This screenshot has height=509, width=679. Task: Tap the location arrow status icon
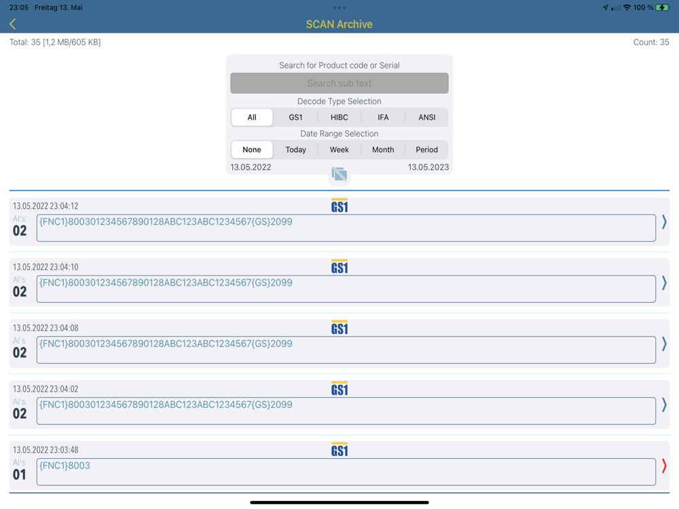[x=606, y=7]
